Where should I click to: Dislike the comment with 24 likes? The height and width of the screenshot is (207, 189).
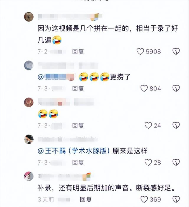pos(176,125)
